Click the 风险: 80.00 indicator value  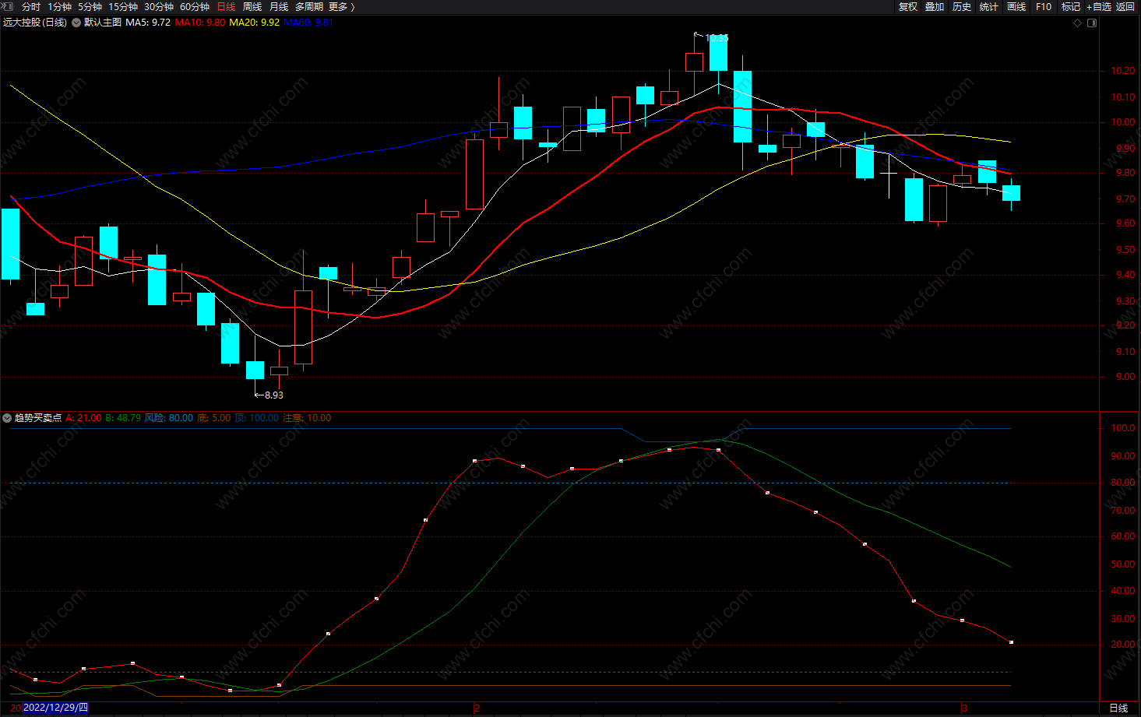169,418
